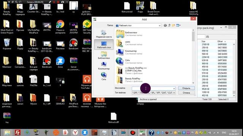The height and width of the screenshot is (136, 243).
Task: Open the Brutal Doom folder on desktop
Action: tap(153, 8)
